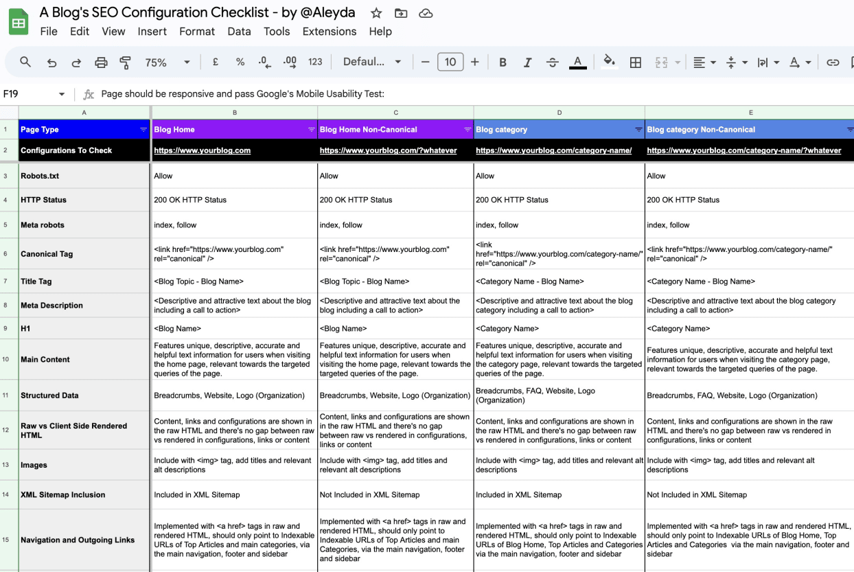Image resolution: width=854 pixels, height=572 pixels.
Task: Select the Structured Data label cell
Action: coord(84,396)
